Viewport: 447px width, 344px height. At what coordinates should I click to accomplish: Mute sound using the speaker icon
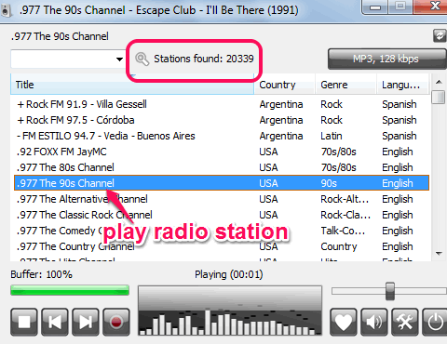coord(374,322)
